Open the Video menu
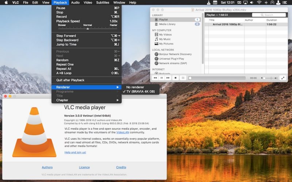292x182 pixels. click(x=88, y=3)
